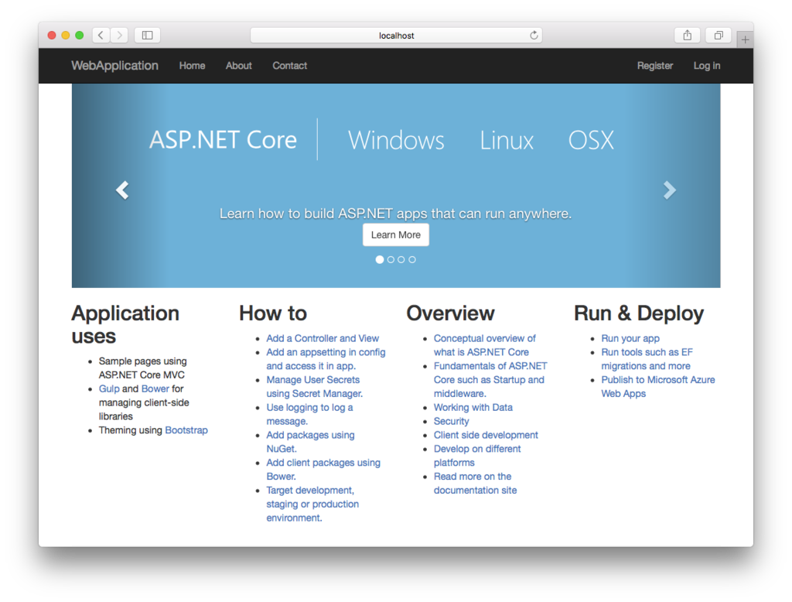This screenshot has height=602, width=792.
Task: Open Read more on the documentation site link
Action: click(475, 483)
